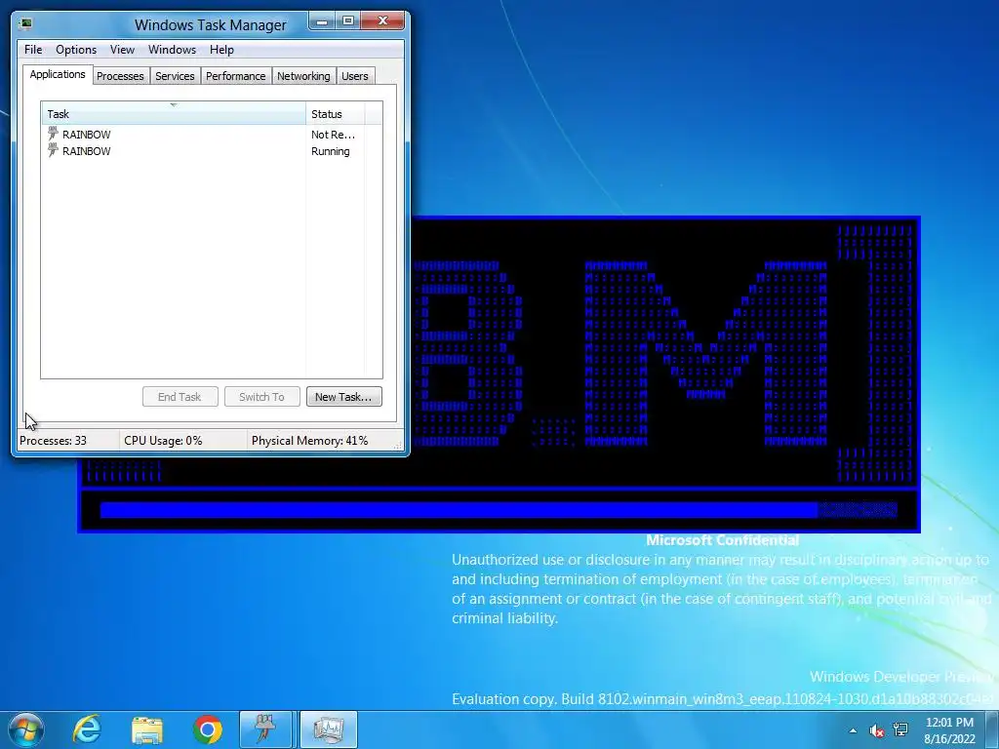Open Windows Explorer folder from the taskbar

pyautogui.click(x=147, y=729)
